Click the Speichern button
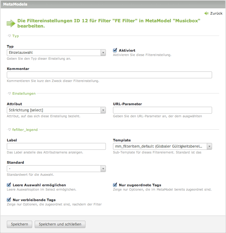Screen dimensions: 226x233 pos(20,224)
